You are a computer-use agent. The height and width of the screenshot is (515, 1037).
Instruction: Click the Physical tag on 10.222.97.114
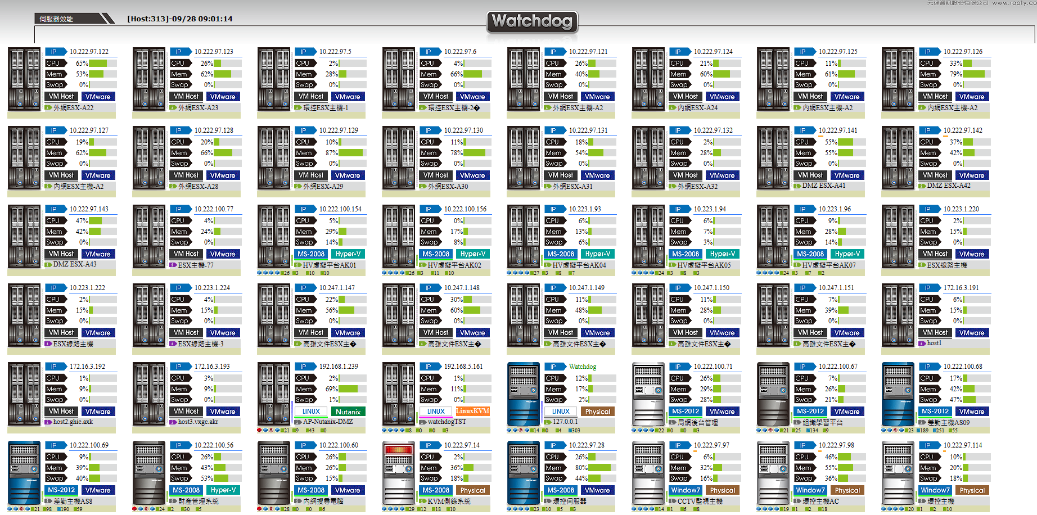point(972,490)
